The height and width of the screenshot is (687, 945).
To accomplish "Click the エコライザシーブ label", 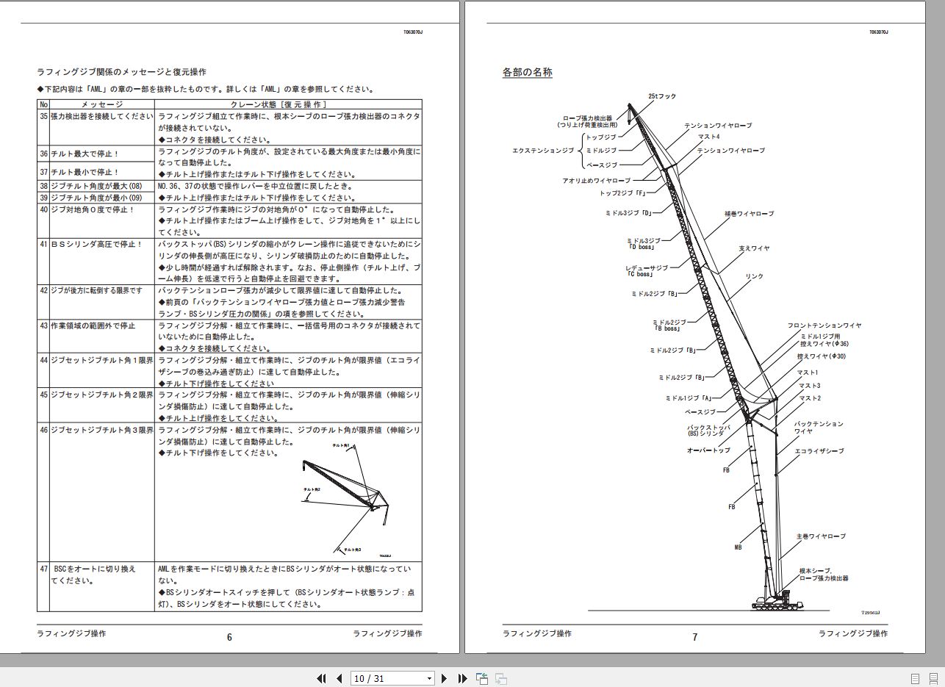I will point(819,451).
